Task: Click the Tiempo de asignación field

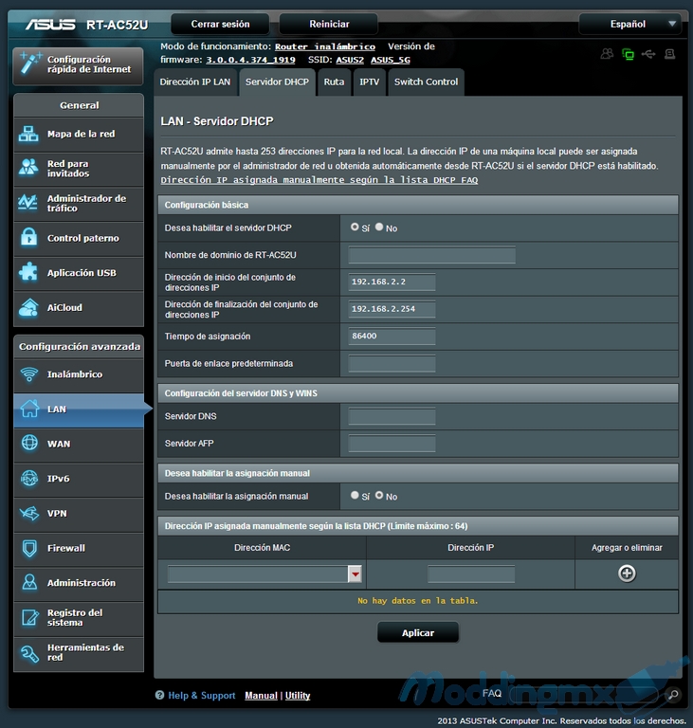Action: point(392,336)
